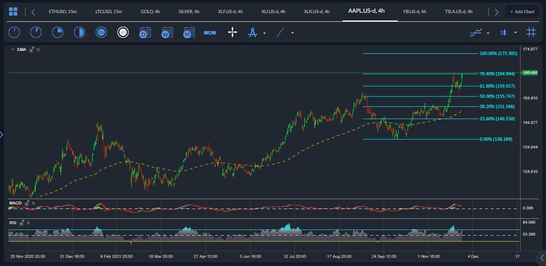Open MACD indicator settings gear
The image size is (546, 266).
coord(27,203)
